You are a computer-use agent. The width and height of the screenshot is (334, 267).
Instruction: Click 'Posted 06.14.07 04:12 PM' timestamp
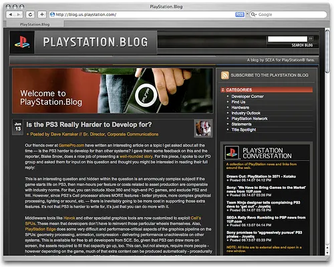(x=251, y=180)
